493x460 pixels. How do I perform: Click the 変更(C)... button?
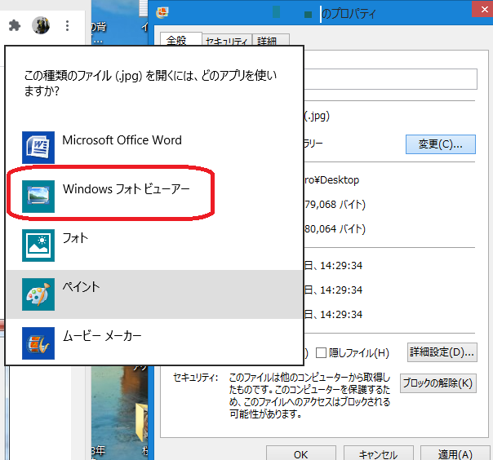pos(441,144)
